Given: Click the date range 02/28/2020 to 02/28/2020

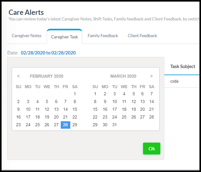Looking at the screenshot, I should (x=48, y=53).
